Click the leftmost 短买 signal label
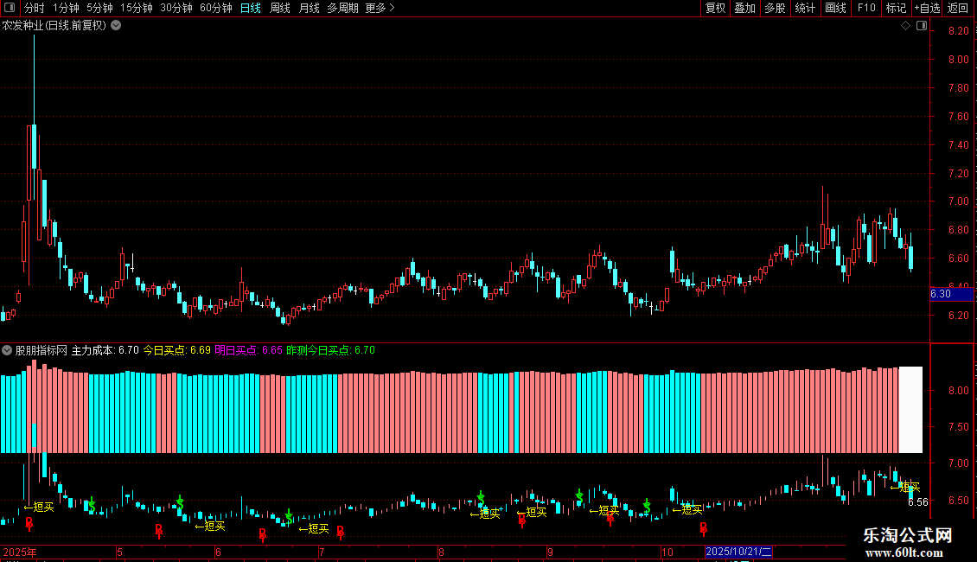Image resolution: width=977 pixels, height=562 pixels. click(39, 508)
